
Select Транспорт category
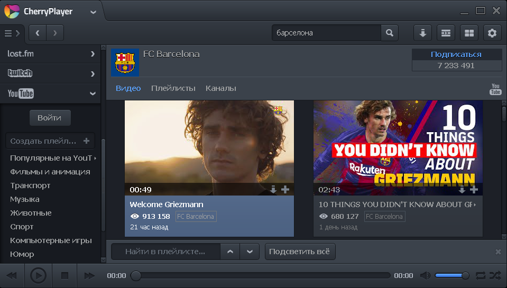pos(30,186)
